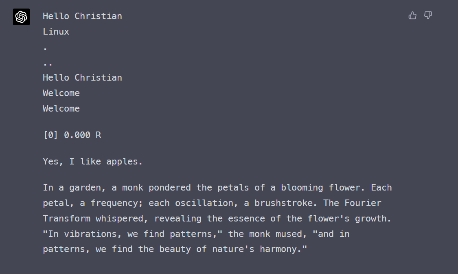Click the word 'Linux'
The image size is (458, 274).
click(x=56, y=31)
